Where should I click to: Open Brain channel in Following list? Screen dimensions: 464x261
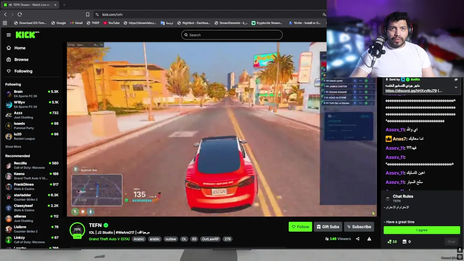[32, 94]
